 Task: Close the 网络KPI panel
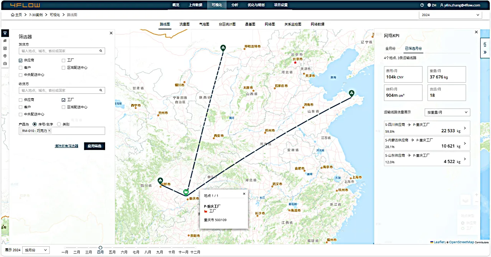pyautogui.click(x=476, y=33)
